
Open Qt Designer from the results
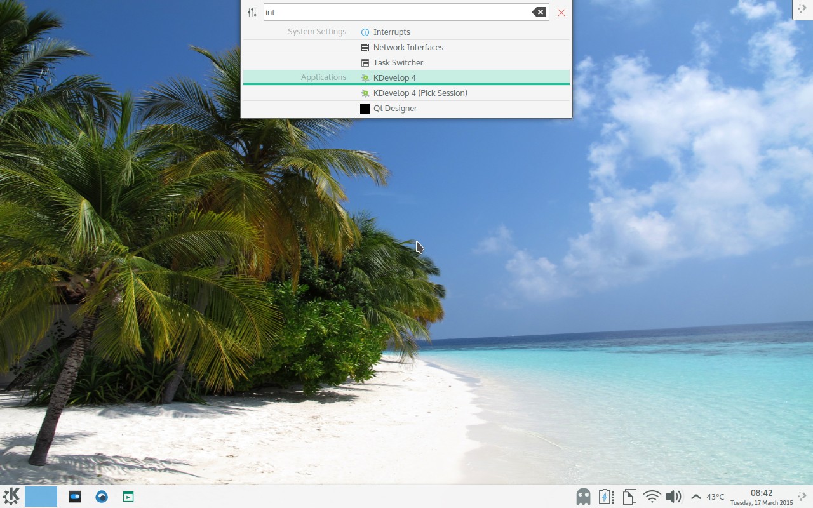394,109
